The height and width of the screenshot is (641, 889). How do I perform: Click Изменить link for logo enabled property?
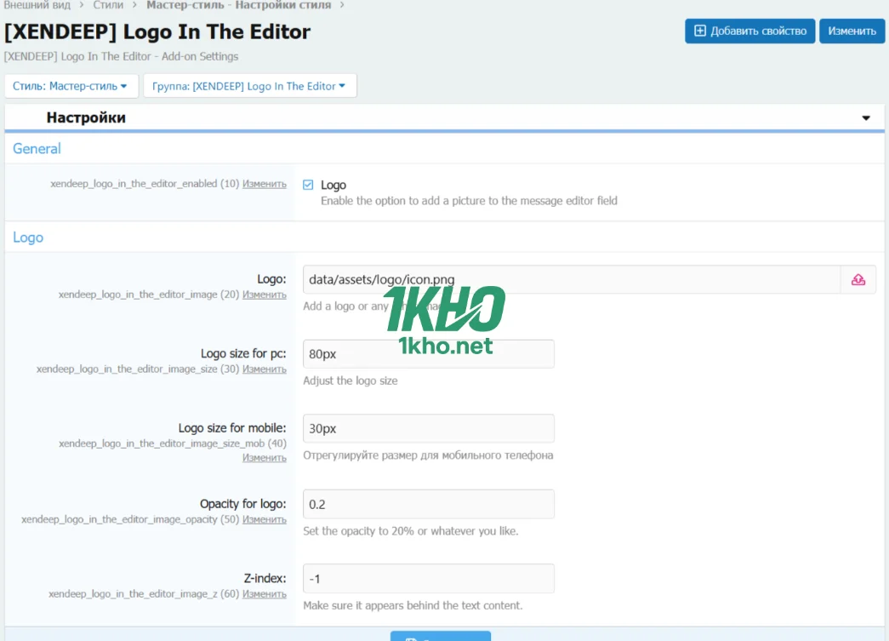click(264, 184)
